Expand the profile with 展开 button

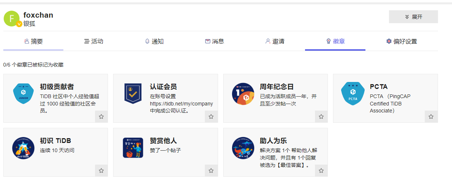[x=413, y=17]
